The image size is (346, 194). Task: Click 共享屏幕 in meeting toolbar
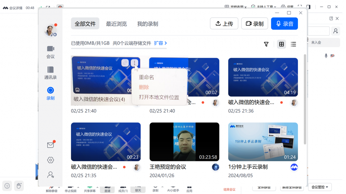click(x=90, y=190)
